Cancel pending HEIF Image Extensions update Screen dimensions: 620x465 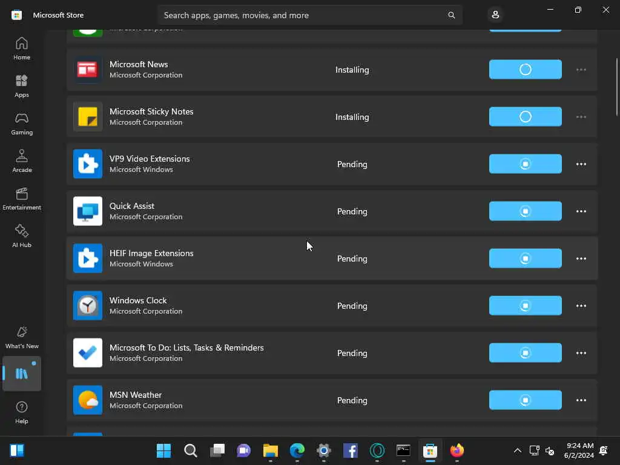(x=525, y=258)
